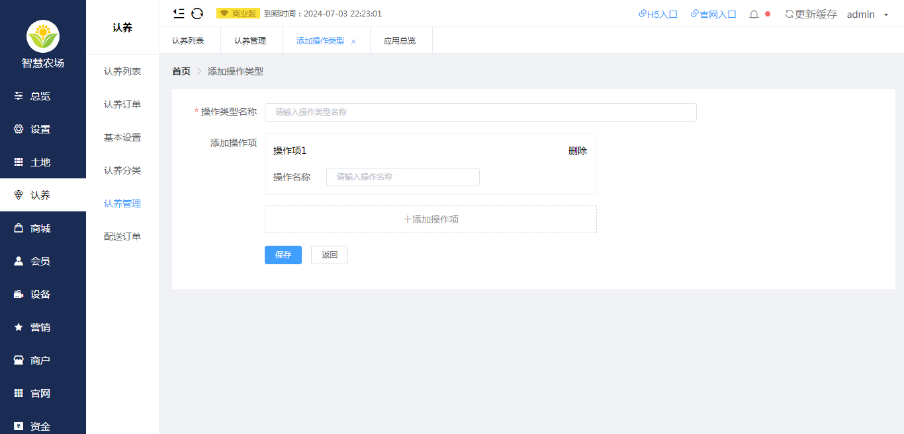Open 认养订单 in the submenu
The image size is (904, 434).
pyautogui.click(x=122, y=104)
